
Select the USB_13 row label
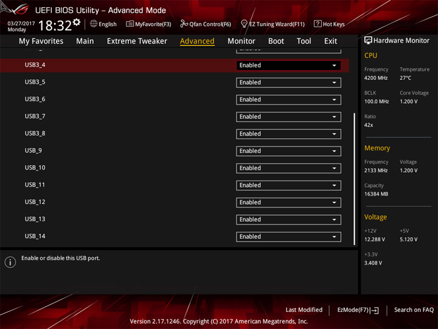pyautogui.click(x=35, y=219)
